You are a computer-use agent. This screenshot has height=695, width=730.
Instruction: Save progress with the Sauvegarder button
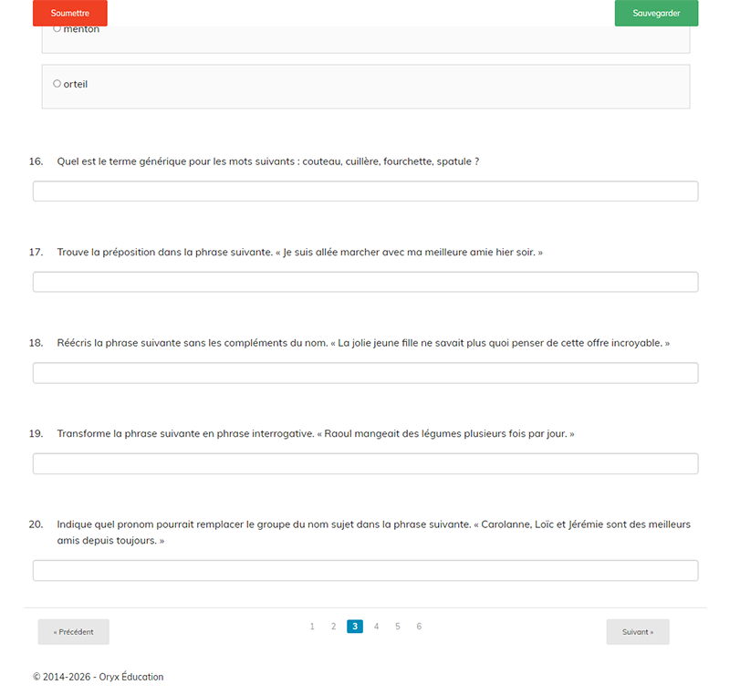click(x=656, y=14)
